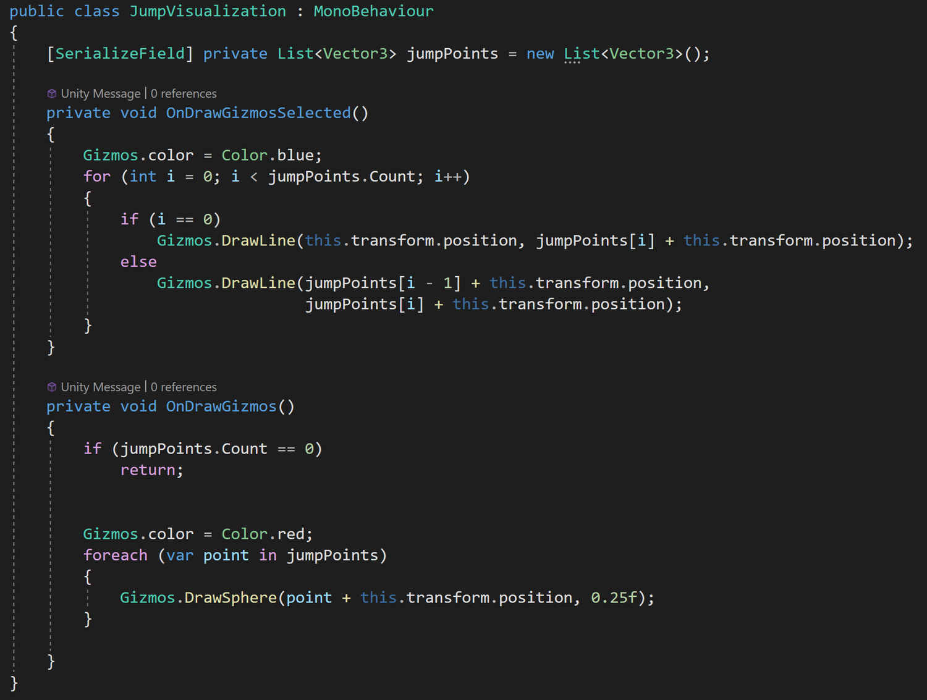Viewport: 927px width, 700px height.
Task: Place cursor on the JumpVisualization class name
Action: click(208, 11)
